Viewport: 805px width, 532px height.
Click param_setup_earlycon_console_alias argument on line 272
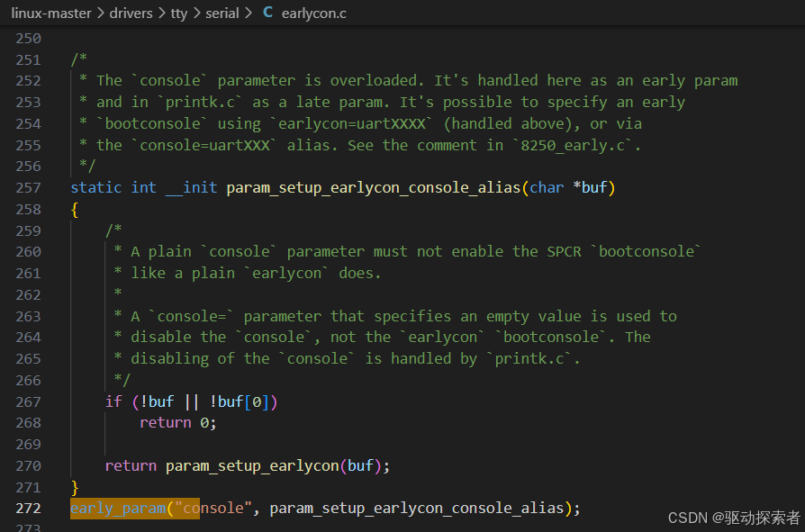pos(417,509)
